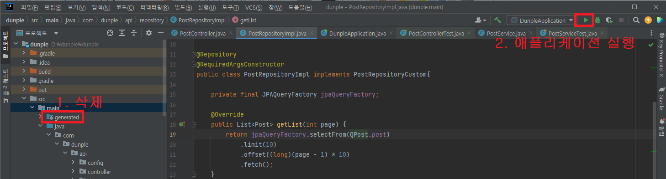Screen dimensions: 666x179
Task: Click the expand all icon in project panel
Action: click(122, 33)
